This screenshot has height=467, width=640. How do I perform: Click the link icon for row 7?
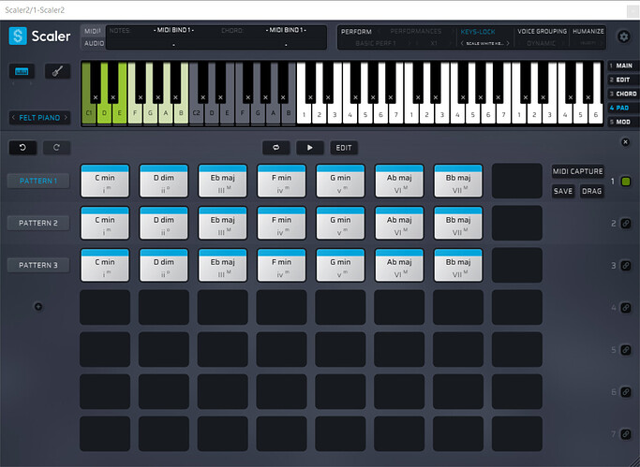coord(625,434)
